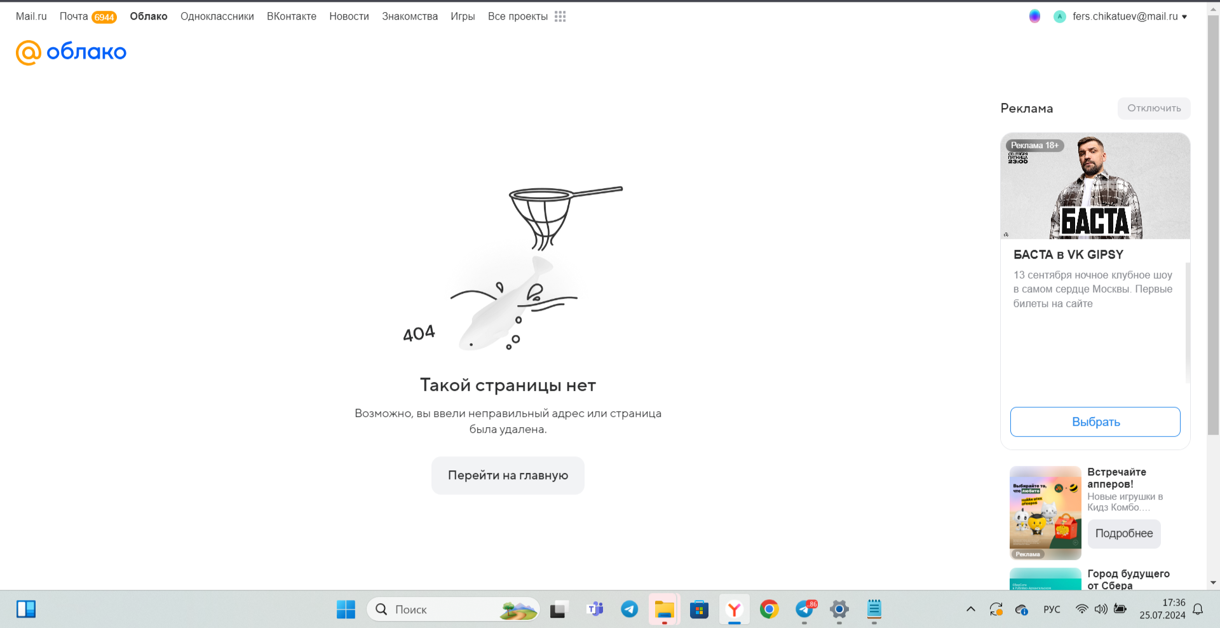Open the Город будущего от Сбера ad link
The width and height of the screenshot is (1220, 628).
[x=1128, y=580]
